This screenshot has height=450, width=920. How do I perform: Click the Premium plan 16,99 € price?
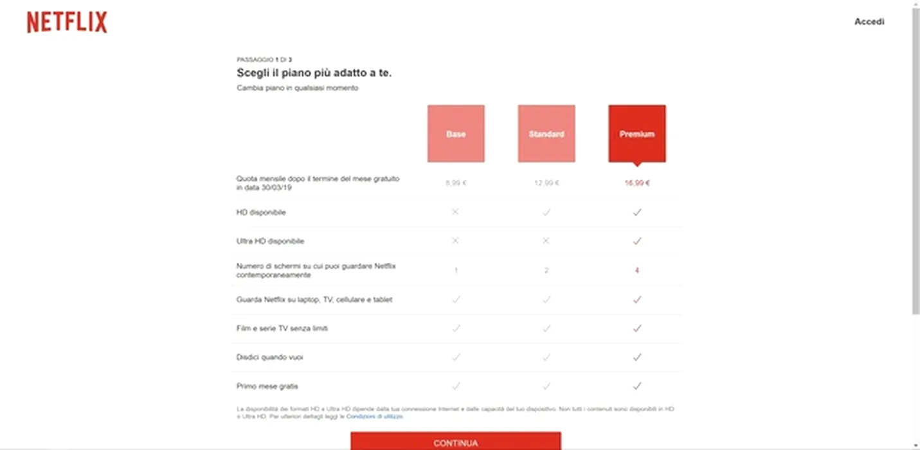(x=637, y=183)
